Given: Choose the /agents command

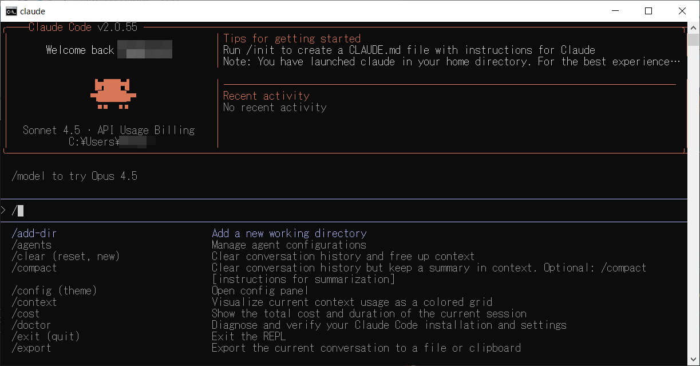Looking at the screenshot, I should pyautogui.click(x=31, y=245).
